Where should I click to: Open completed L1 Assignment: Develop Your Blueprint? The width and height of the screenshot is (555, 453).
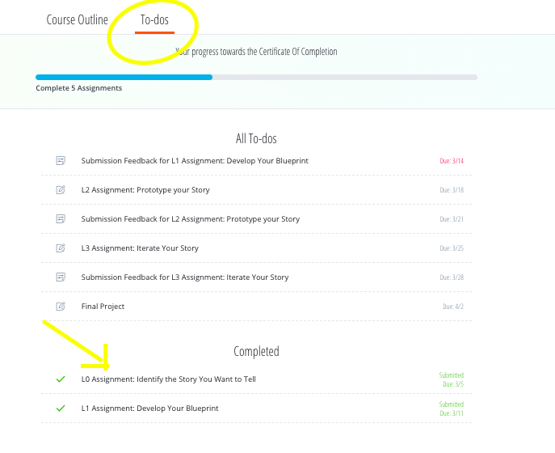[x=150, y=409]
